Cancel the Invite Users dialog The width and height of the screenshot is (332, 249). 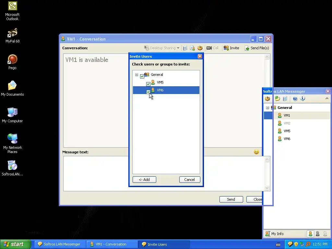coord(189,180)
